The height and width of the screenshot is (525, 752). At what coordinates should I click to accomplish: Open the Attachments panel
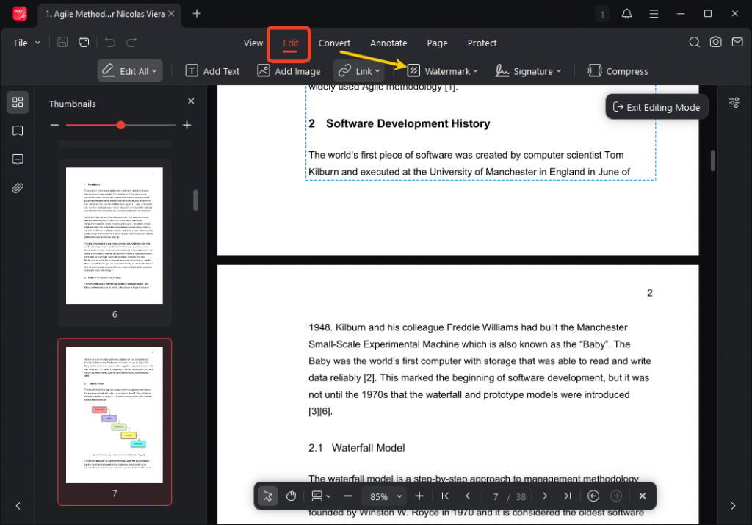[x=17, y=188]
